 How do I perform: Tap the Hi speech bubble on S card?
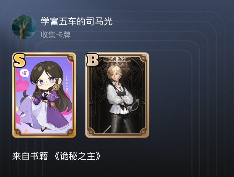(24, 73)
